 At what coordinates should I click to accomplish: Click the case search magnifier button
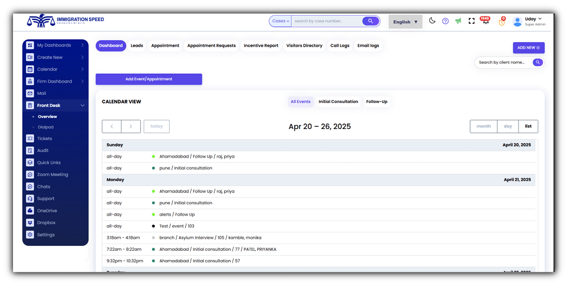click(371, 21)
